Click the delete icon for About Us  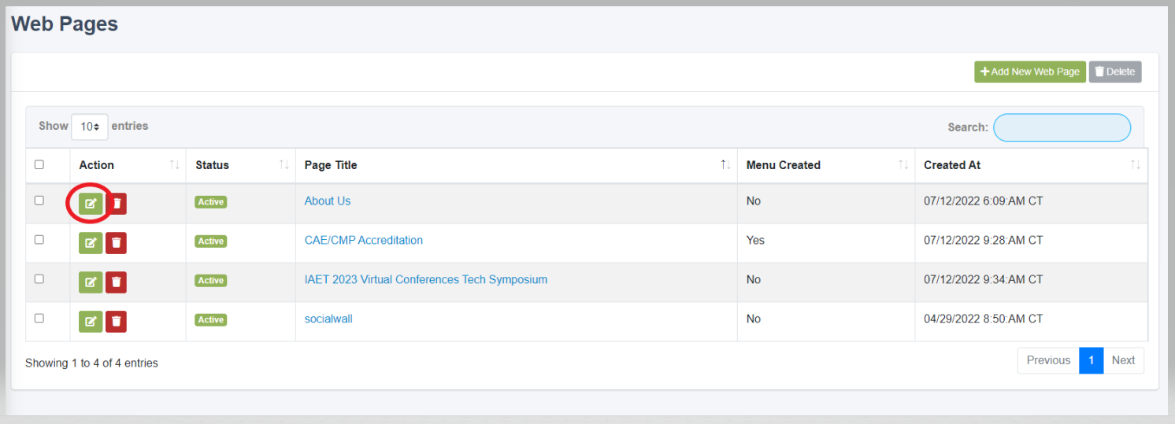117,204
